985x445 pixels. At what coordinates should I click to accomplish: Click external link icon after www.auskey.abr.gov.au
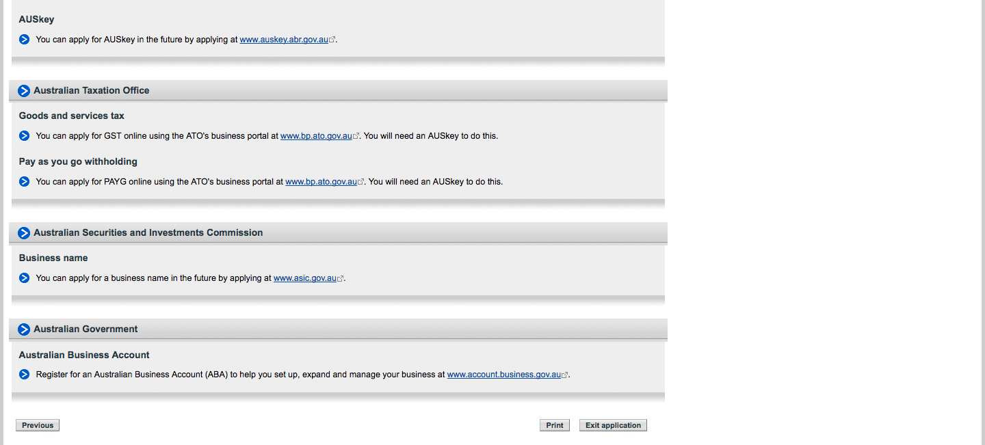coord(332,40)
